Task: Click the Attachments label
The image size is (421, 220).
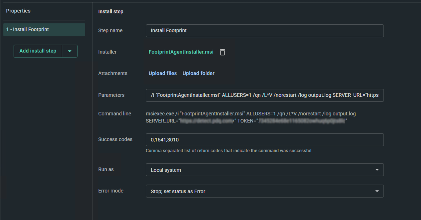Action: (x=113, y=73)
